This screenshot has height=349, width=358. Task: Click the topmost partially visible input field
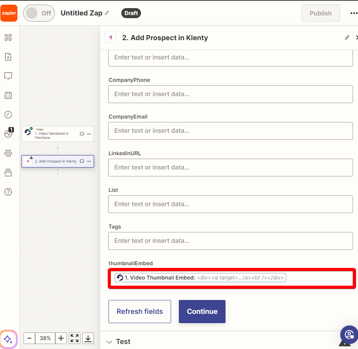point(231,58)
